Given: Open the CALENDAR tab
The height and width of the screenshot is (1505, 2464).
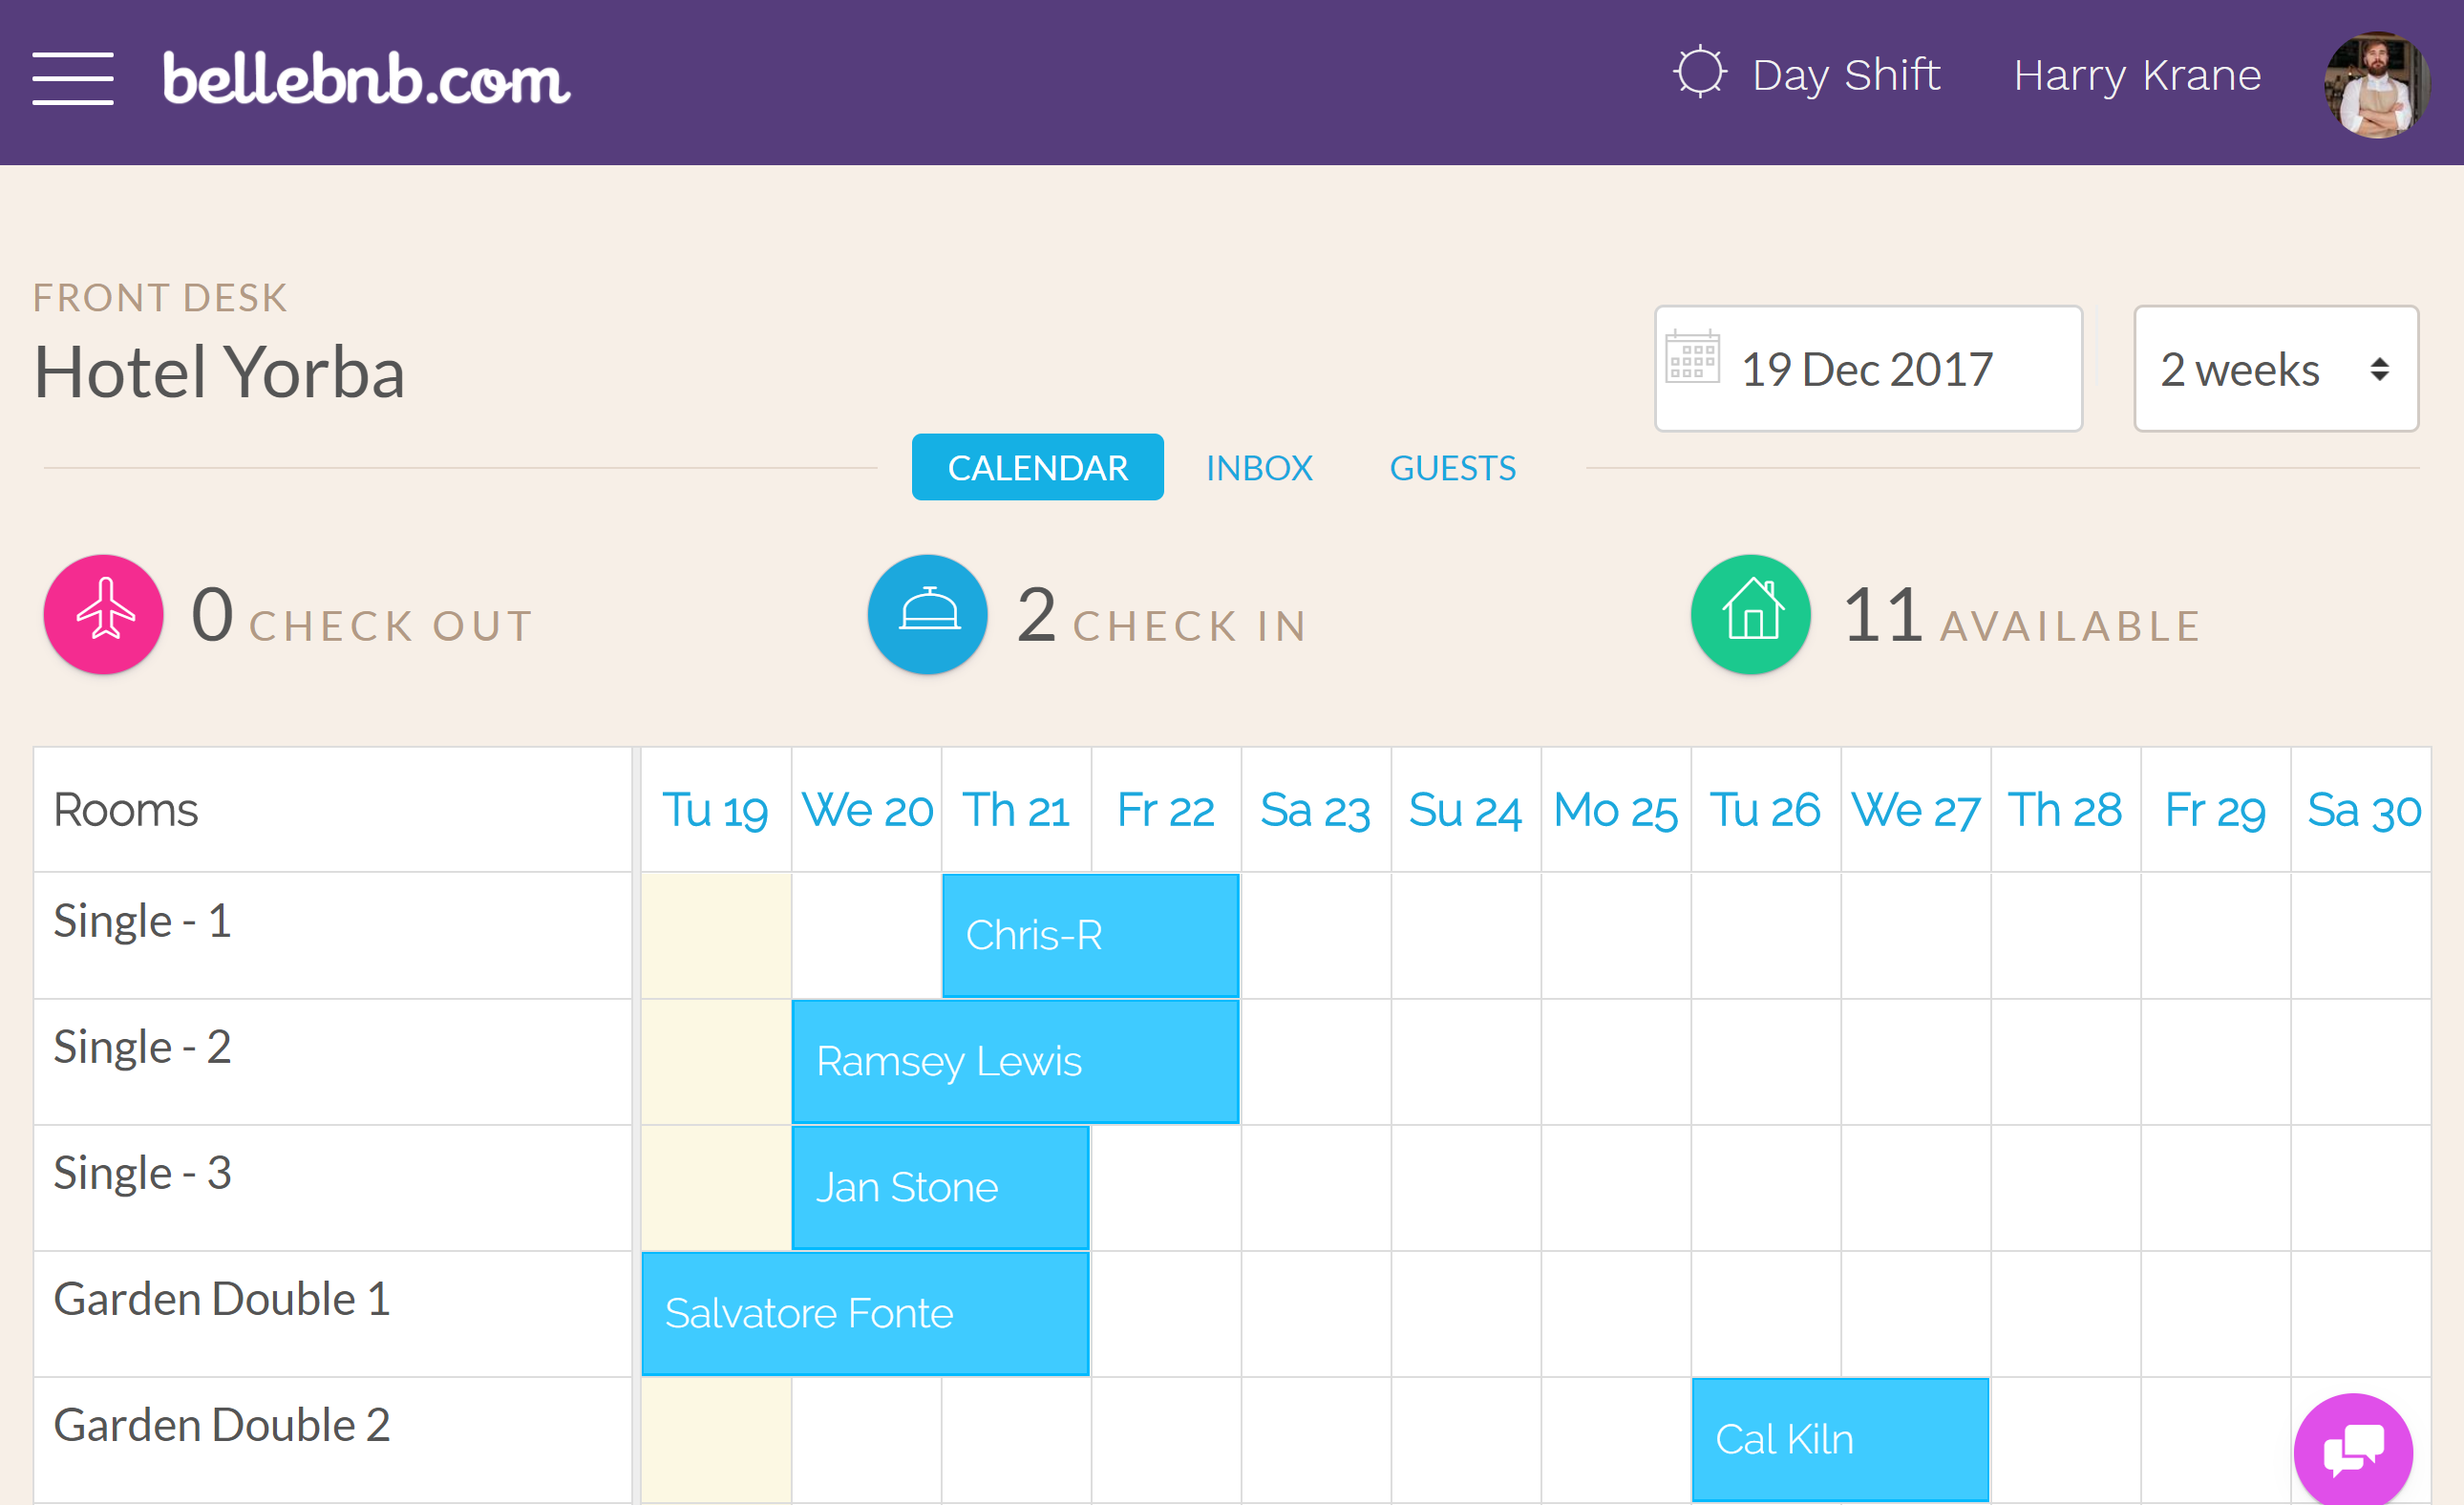Looking at the screenshot, I should tap(1038, 466).
